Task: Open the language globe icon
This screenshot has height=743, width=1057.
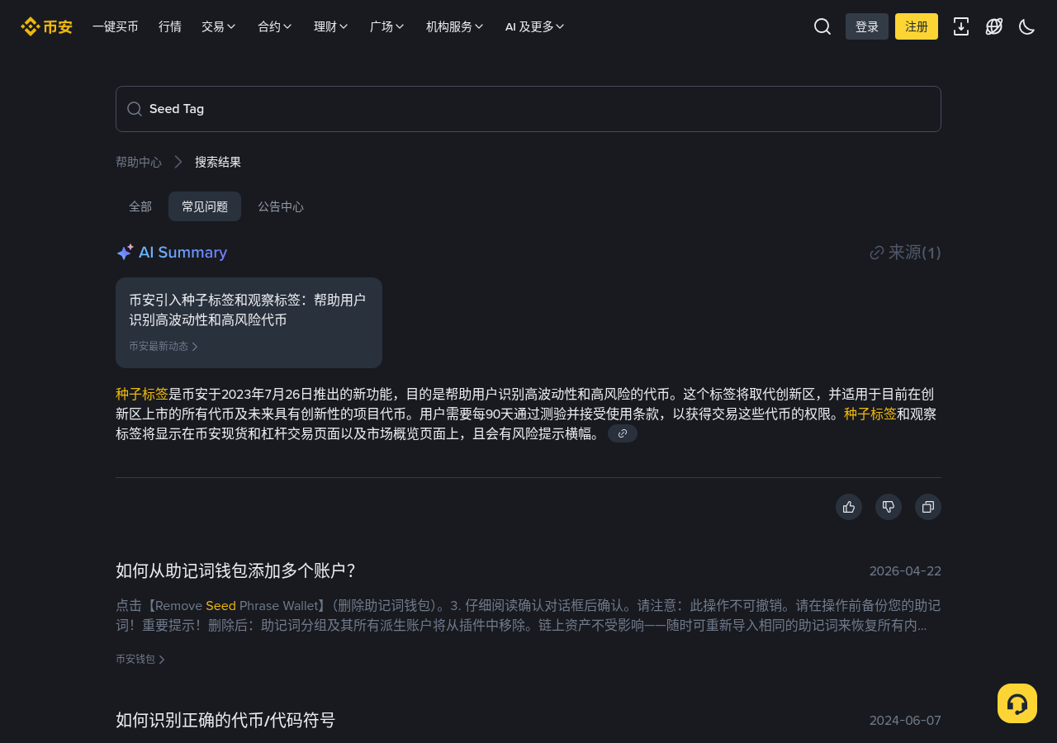Action: tap(994, 26)
